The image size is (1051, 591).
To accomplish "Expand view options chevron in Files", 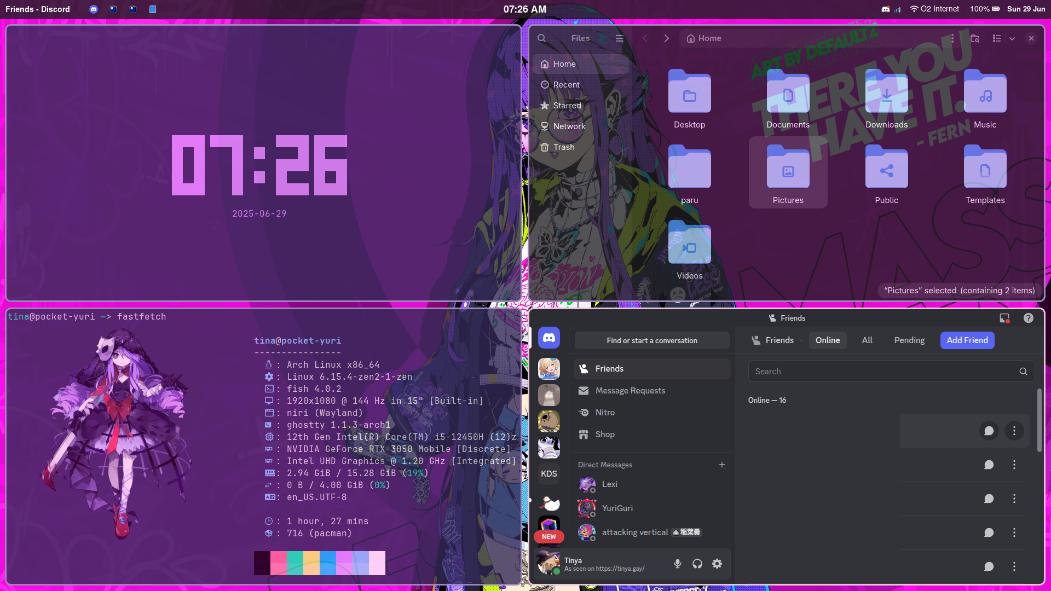I will pos(1012,38).
